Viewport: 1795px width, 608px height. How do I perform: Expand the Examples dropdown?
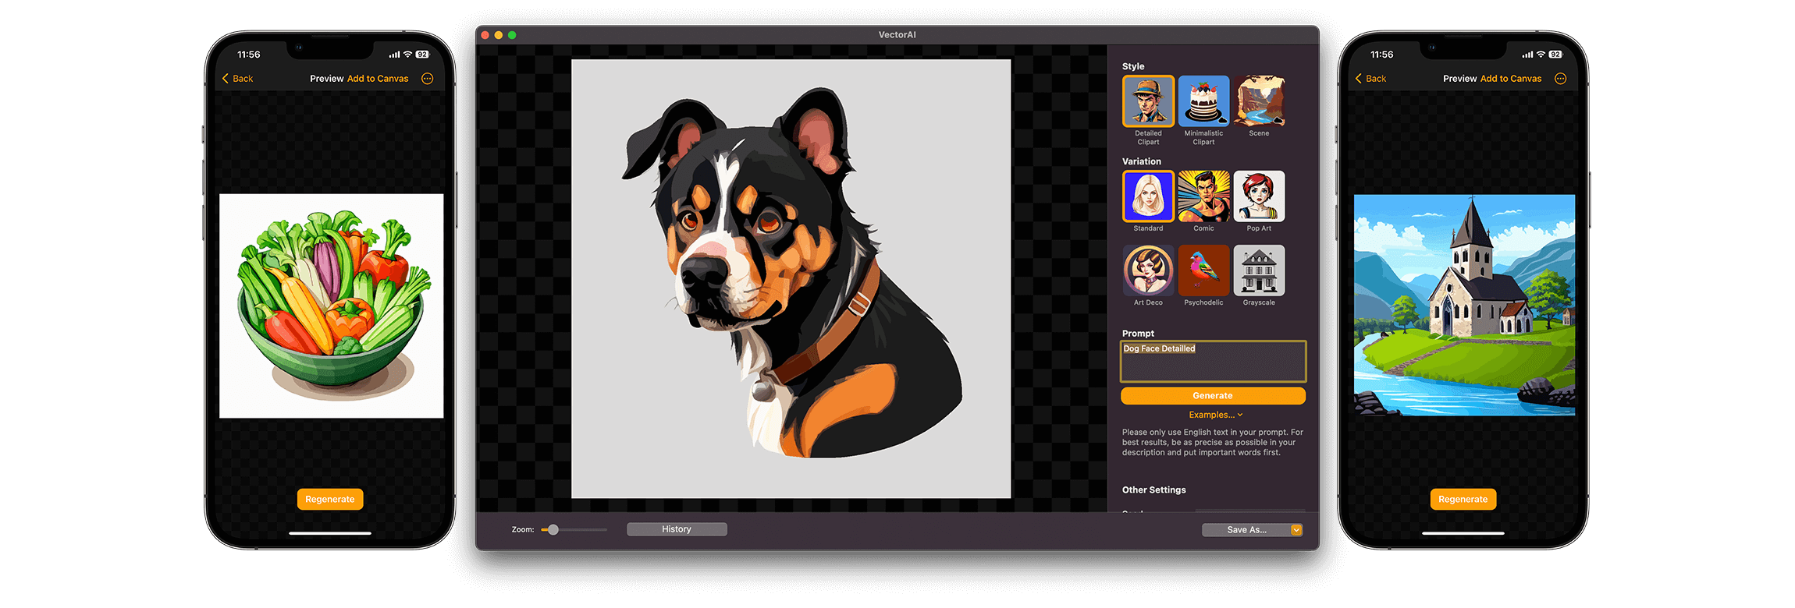[1215, 415]
